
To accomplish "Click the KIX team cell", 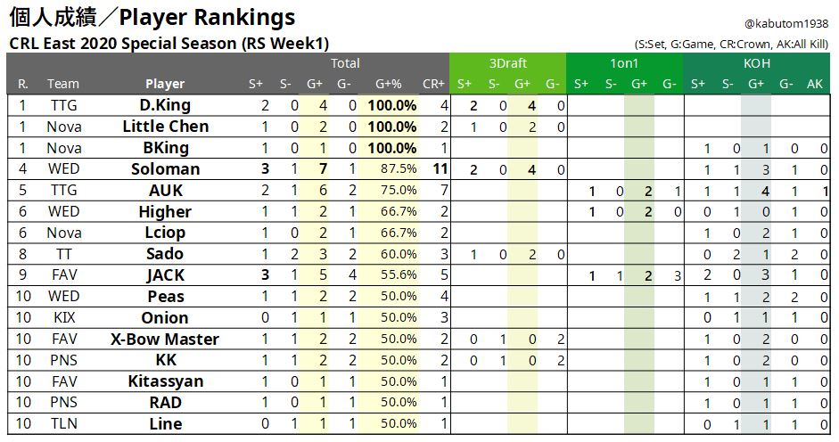I will (63, 317).
